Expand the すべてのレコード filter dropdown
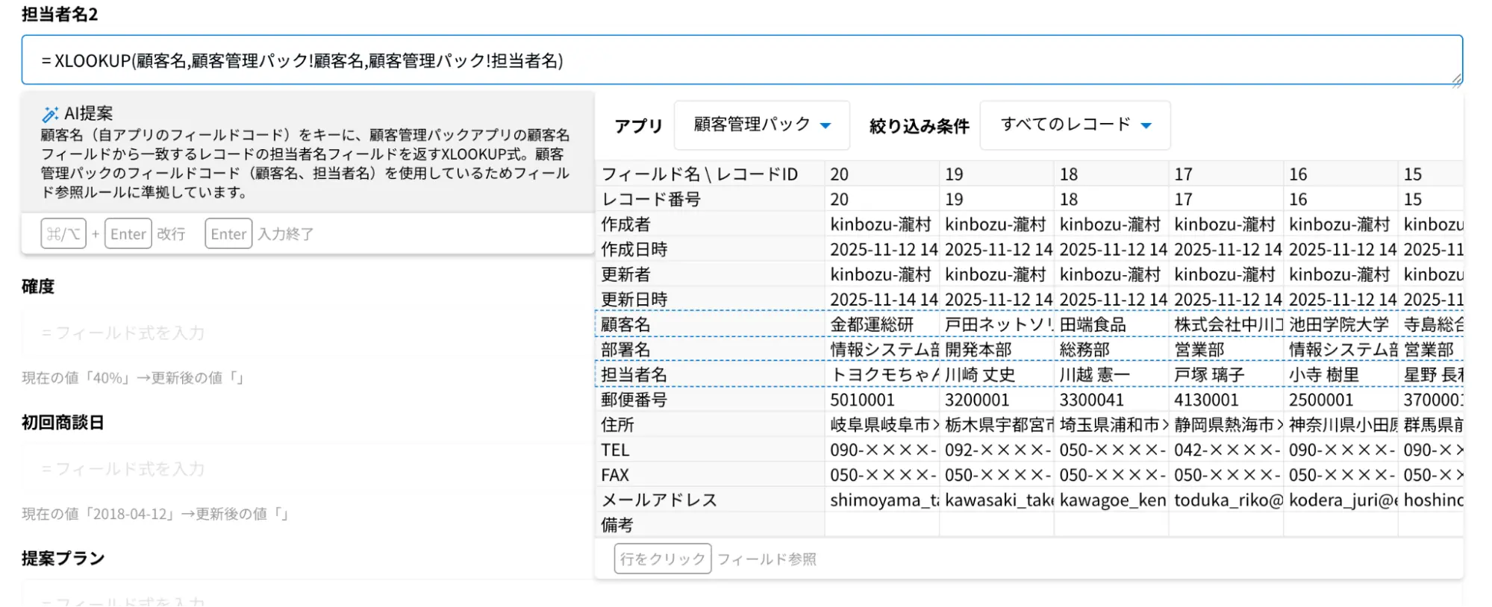The width and height of the screenshot is (1492, 607). (1074, 125)
